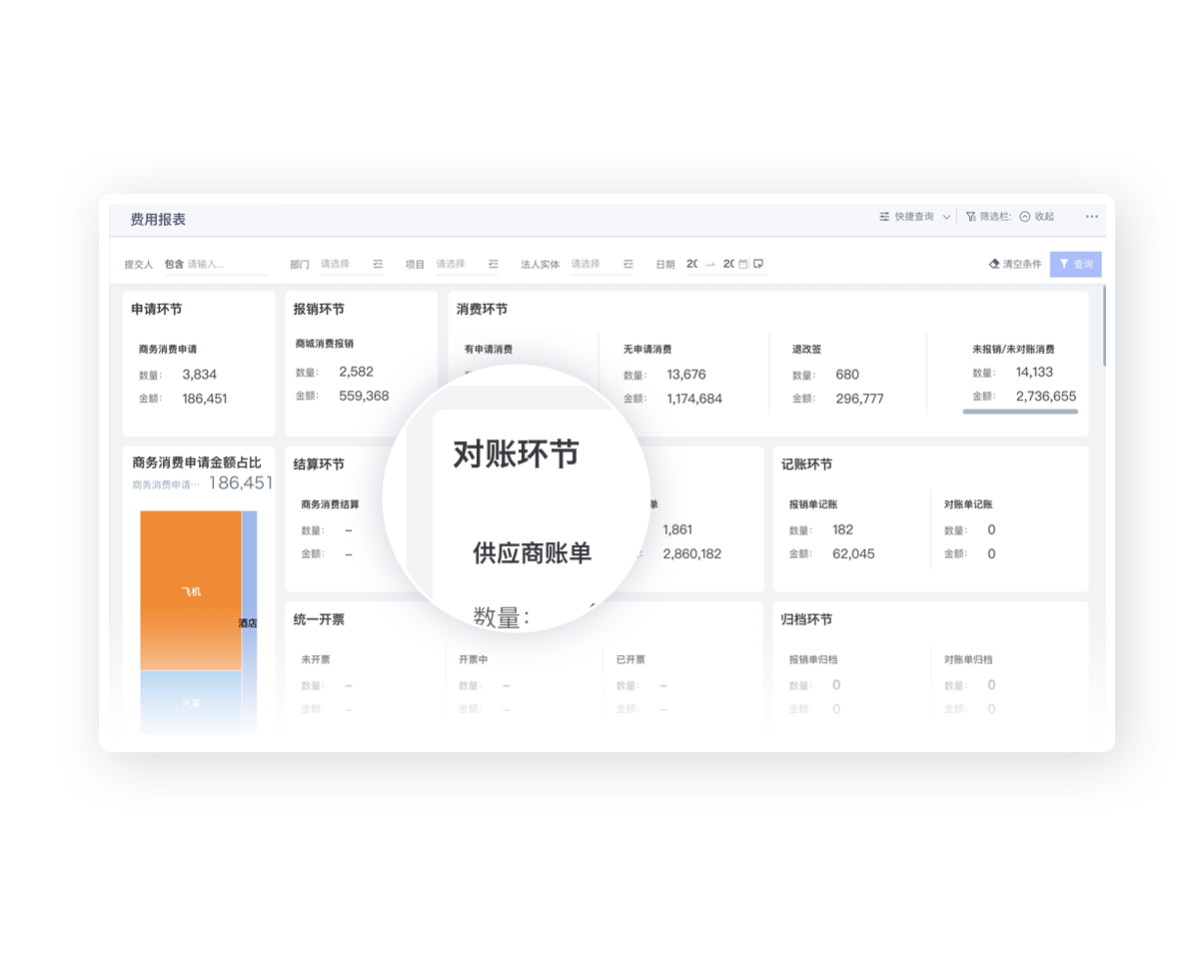Click the list icon beside 项目 selector
Image resolution: width=1199 pixels, height=959 pixels.
coord(493,265)
